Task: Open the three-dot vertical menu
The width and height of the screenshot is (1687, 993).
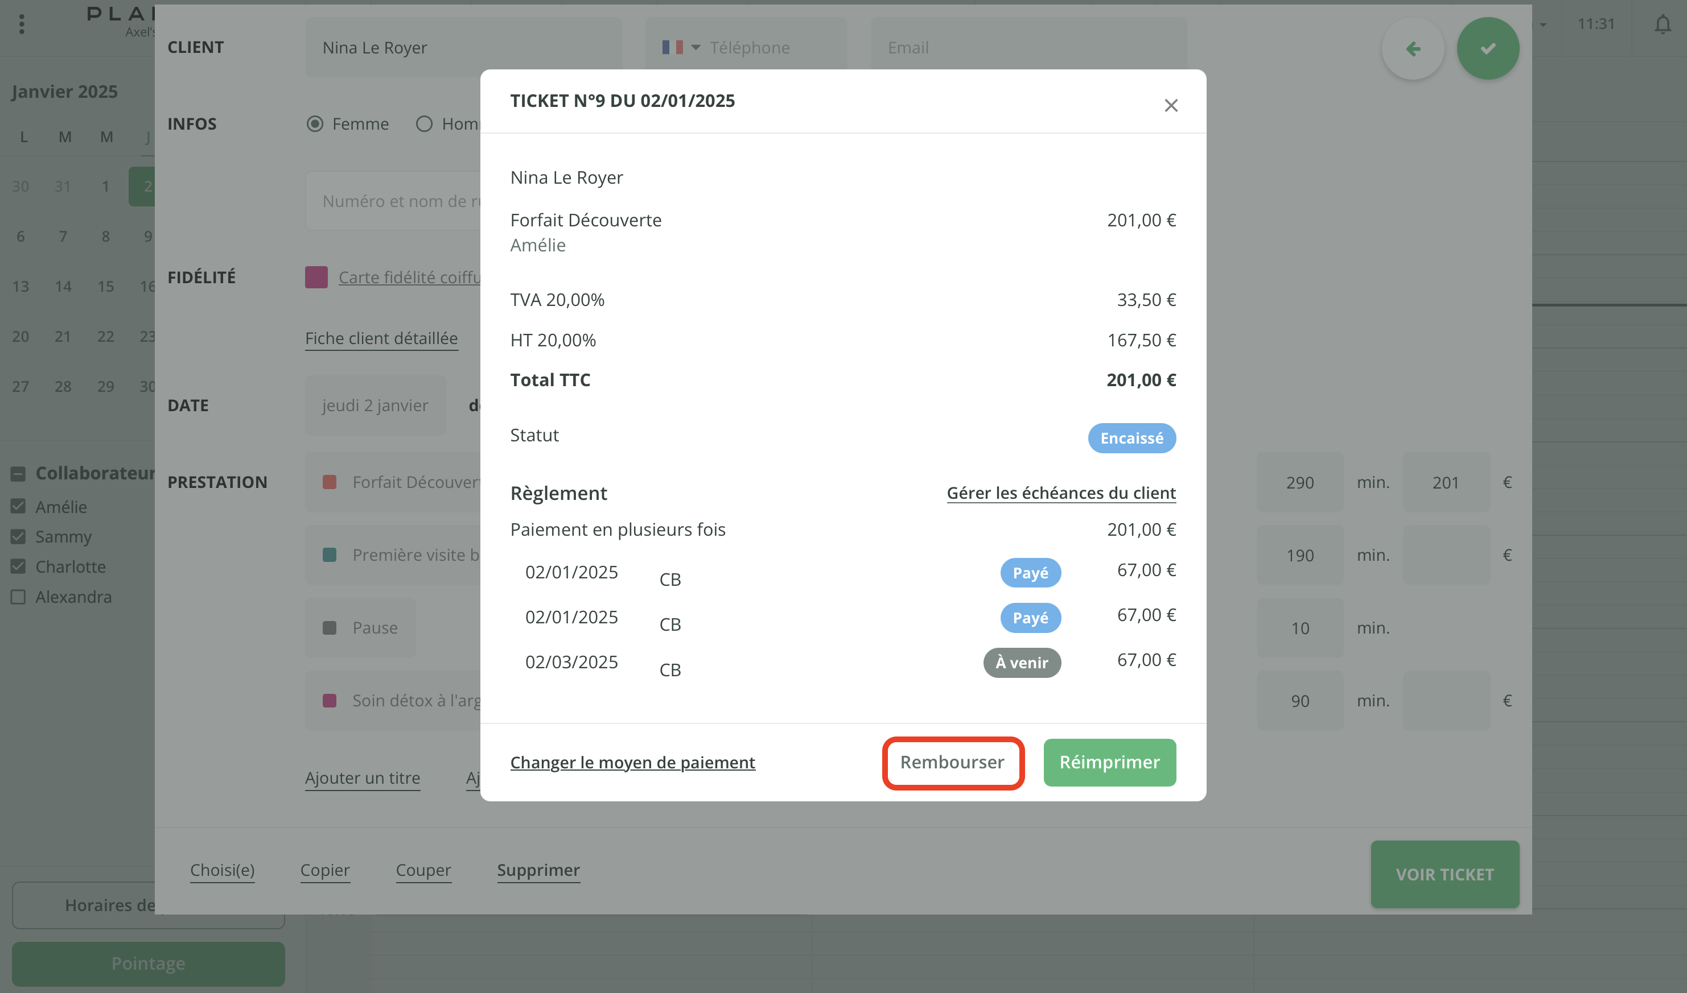Action: click(22, 25)
